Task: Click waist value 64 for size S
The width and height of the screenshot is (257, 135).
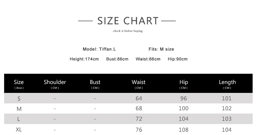Action: click(139, 98)
